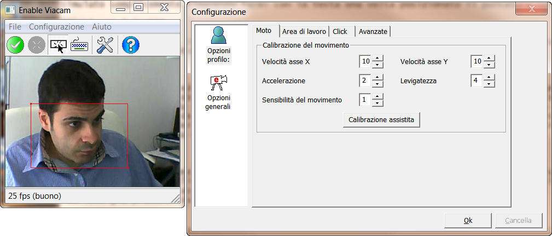
Task: Open the Aiuto menu
Action: coord(102,27)
